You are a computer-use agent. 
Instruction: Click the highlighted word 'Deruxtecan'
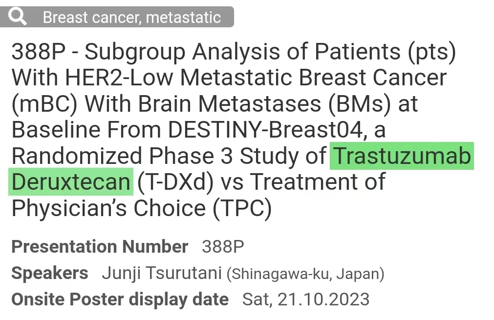click(70, 182)
